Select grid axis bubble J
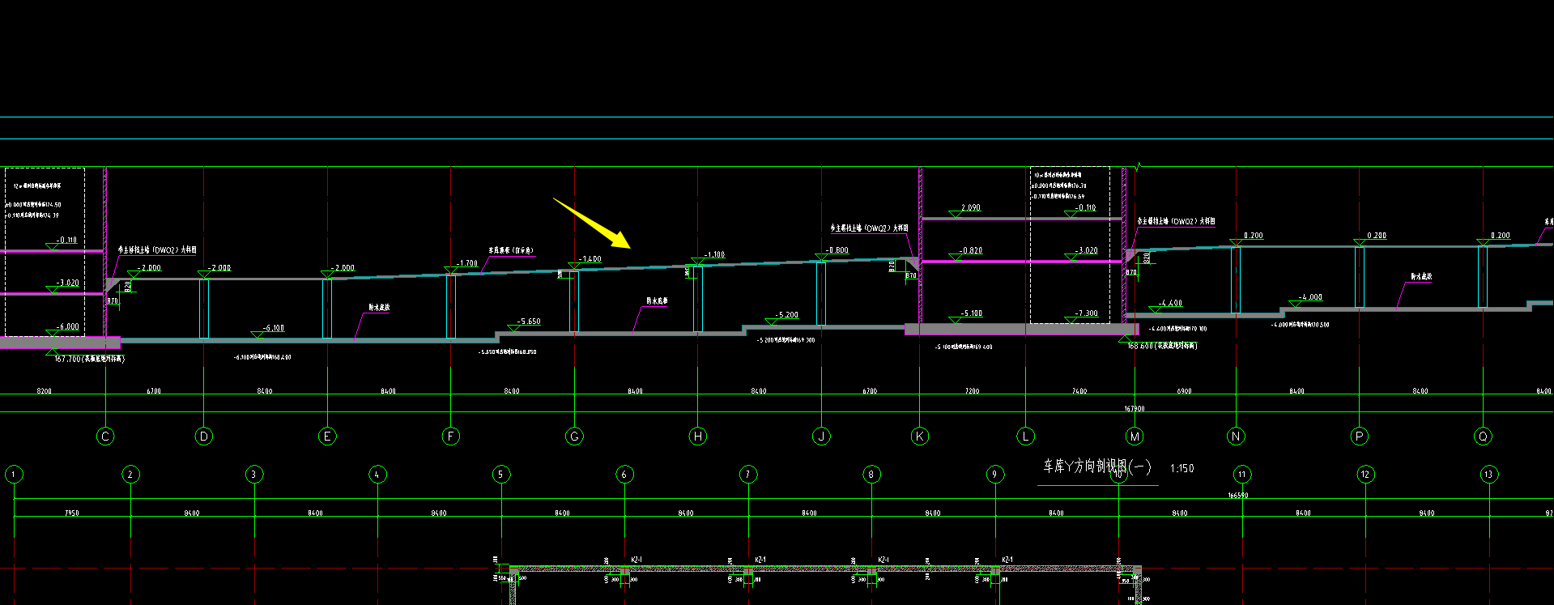The height and width of the screenshot is (605, 1554). coord(821,437)
